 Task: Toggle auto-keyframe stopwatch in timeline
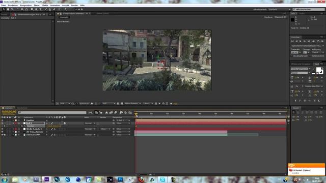coord(126,113)
